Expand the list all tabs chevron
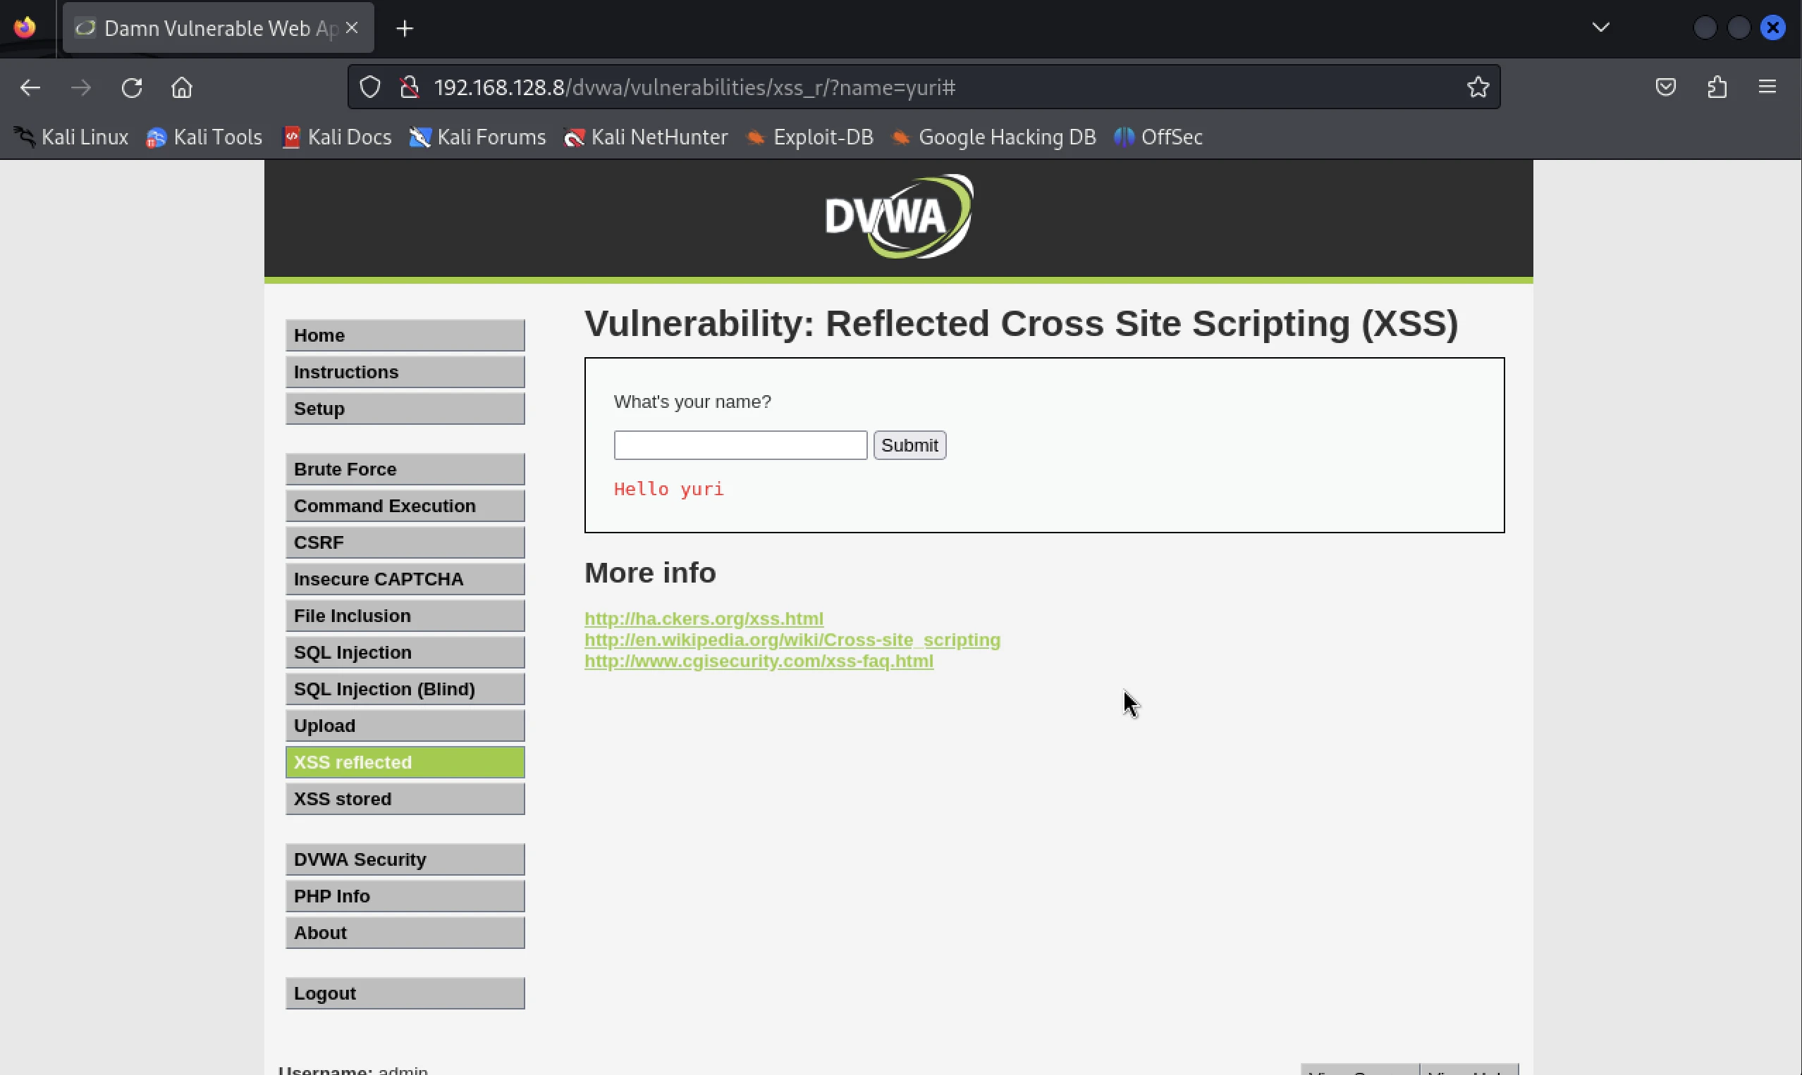 coord(1601,27)
